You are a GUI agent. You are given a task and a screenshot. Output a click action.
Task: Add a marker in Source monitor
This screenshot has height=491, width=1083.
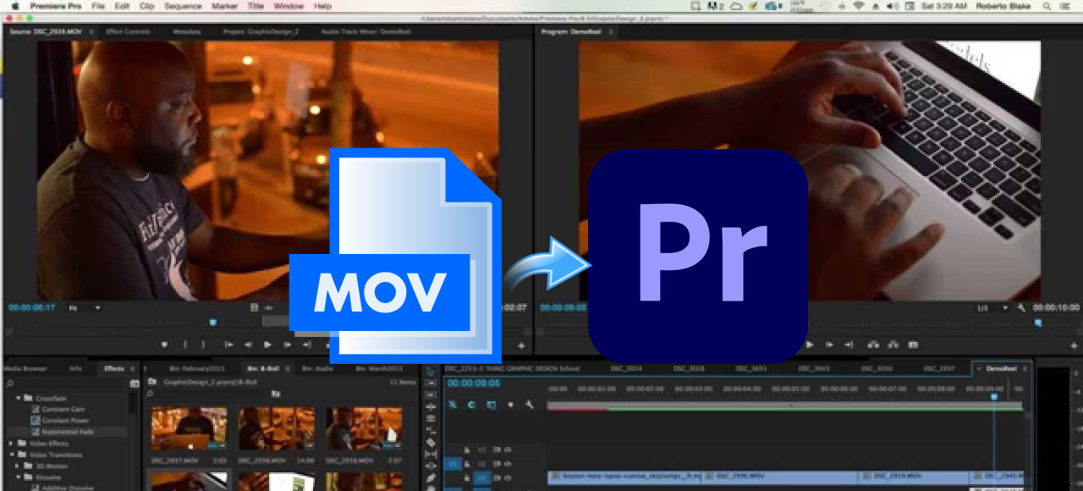point(164,345)
